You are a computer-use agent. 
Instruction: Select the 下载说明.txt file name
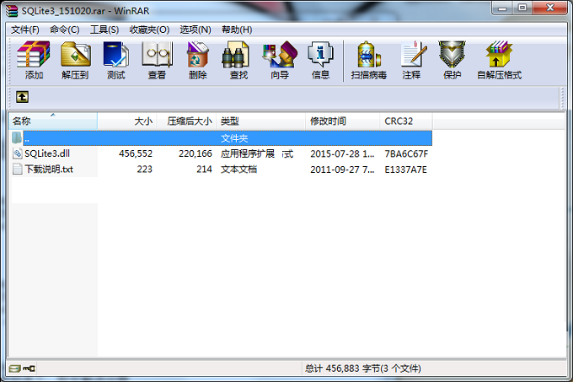point(49,169)
